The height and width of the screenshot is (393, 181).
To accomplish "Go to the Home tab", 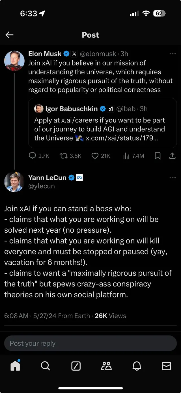I will (15, 366).
